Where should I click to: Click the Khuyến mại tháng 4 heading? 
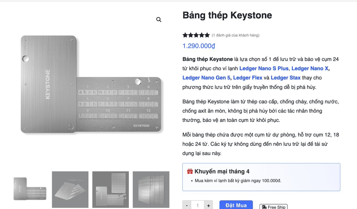click(x=222, y=172)
